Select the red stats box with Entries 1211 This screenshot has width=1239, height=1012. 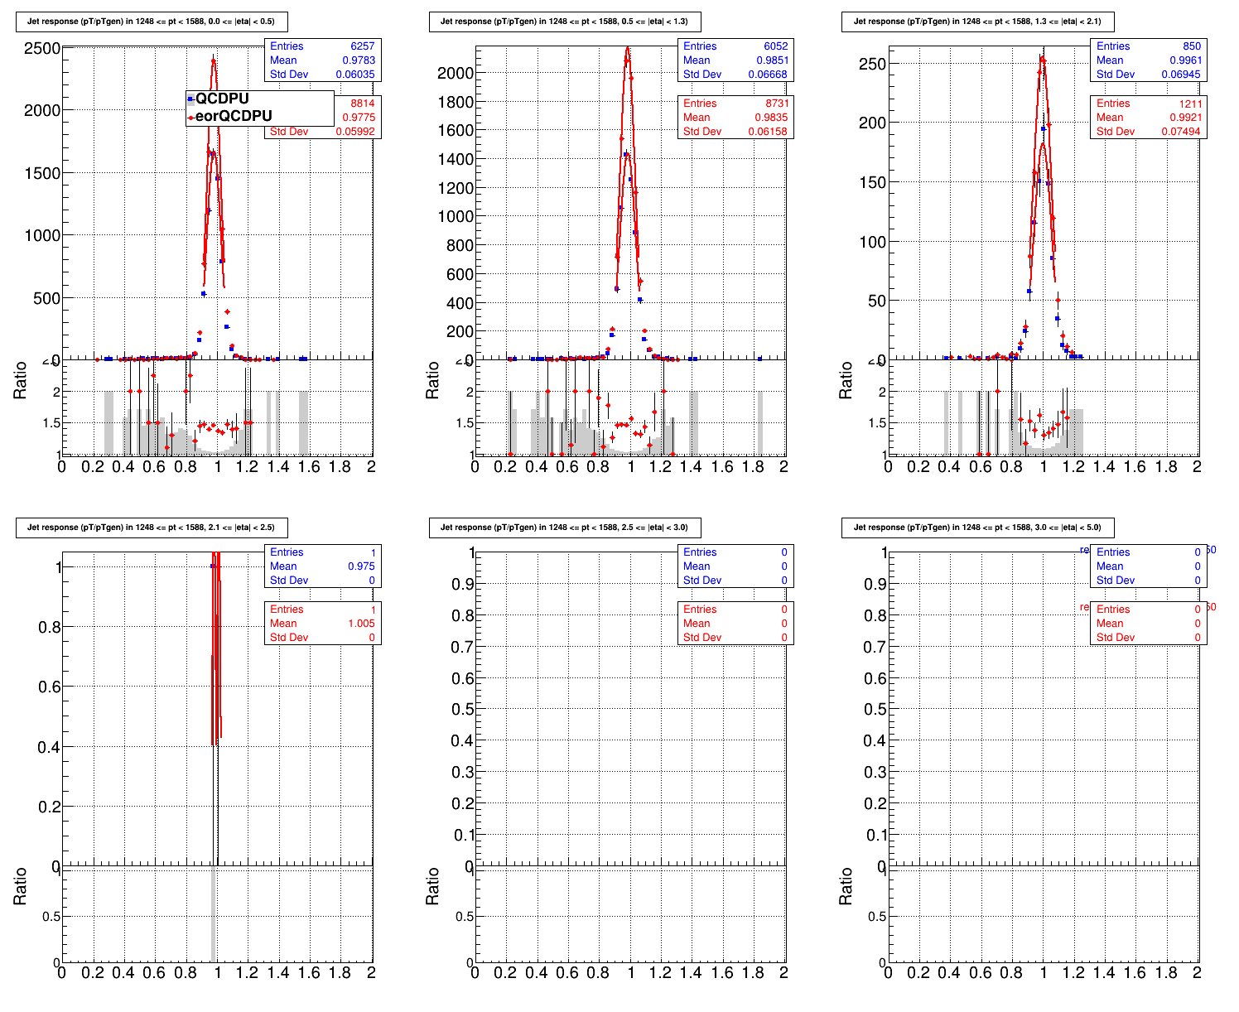point(1149,118)
